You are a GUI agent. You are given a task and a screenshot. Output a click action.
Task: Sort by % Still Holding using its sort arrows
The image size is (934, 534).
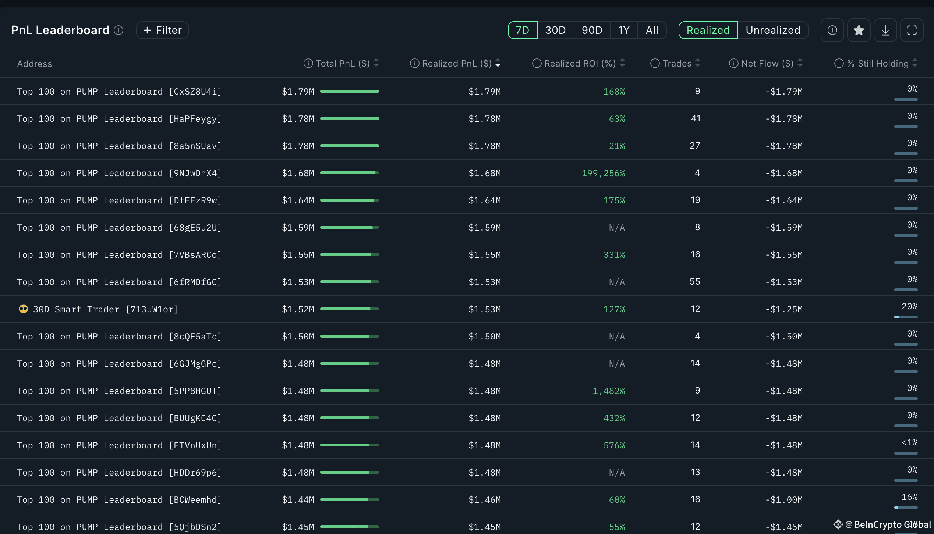pos(915,63)
